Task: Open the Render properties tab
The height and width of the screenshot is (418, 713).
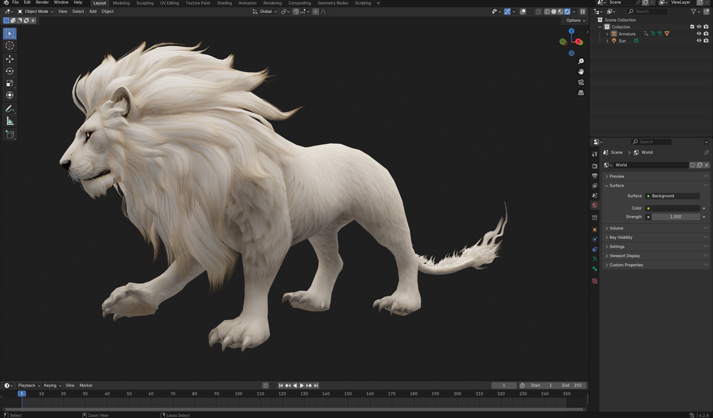Action: tap(595, 166)
